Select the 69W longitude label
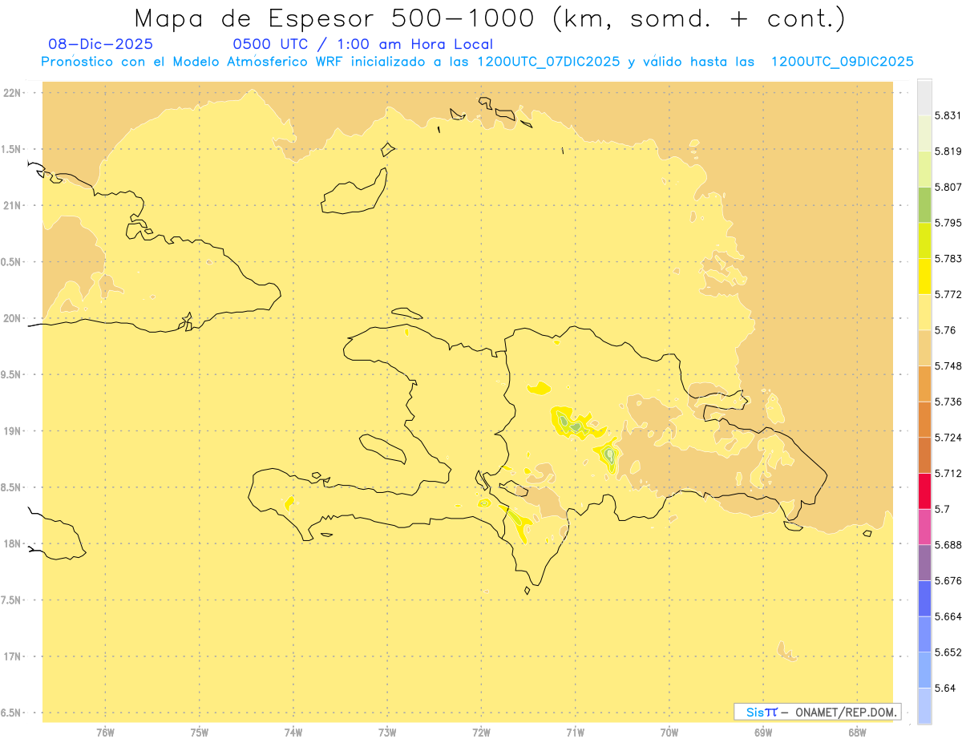This screenshot has width=962, height=743. 763,733
